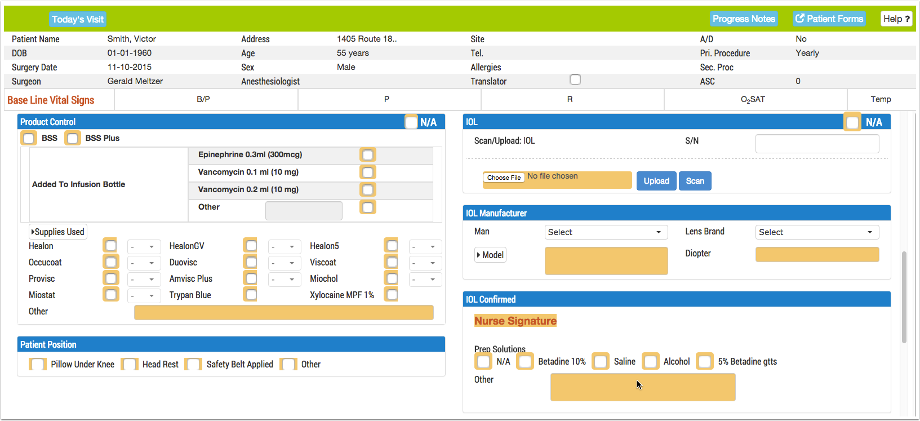
Task: Check Betadine 10% prep solution
Action: coord(525,361)
